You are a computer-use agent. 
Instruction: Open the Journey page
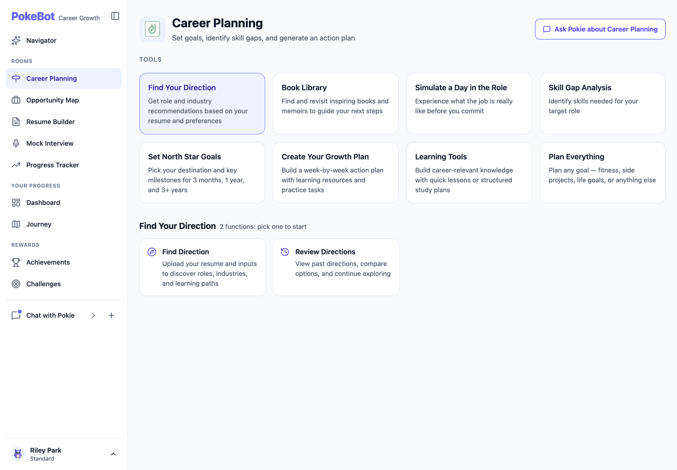tap(64, 224)
